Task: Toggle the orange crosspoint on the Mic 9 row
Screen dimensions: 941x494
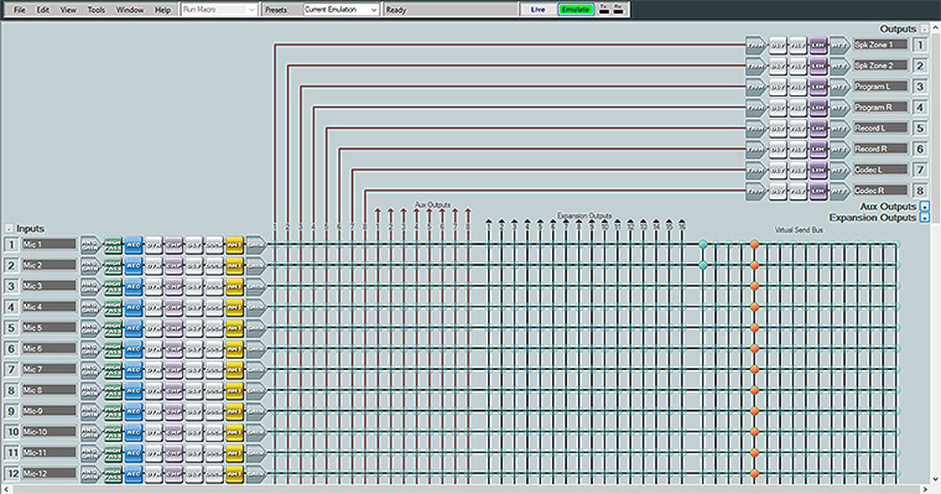Action: pyautogui.click(x=754, y=411)
